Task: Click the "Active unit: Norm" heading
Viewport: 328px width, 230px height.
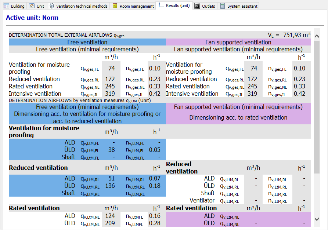Action: pyautogui.click(x=32, y=18)
